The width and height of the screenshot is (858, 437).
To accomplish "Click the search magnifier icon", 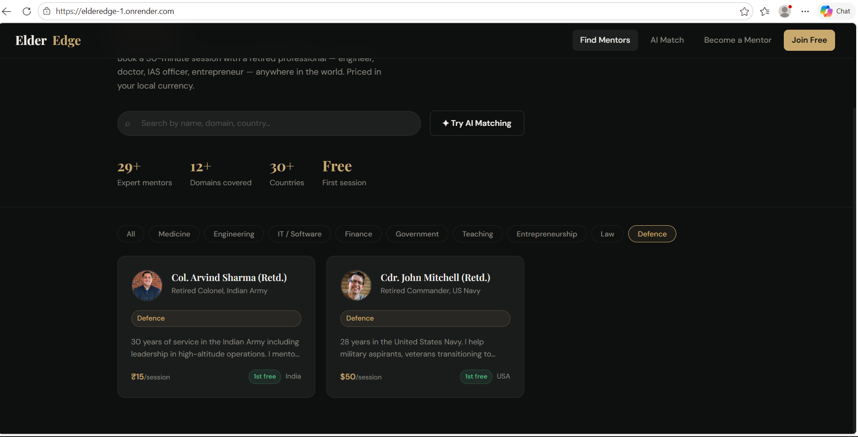I will click(x=128, y=124).
